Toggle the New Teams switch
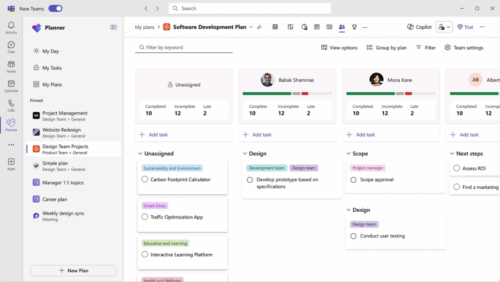This screenshot has height=282, width=500. click(x=56, y=9)
